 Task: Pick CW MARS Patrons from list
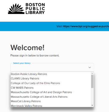tap(51, 88)
